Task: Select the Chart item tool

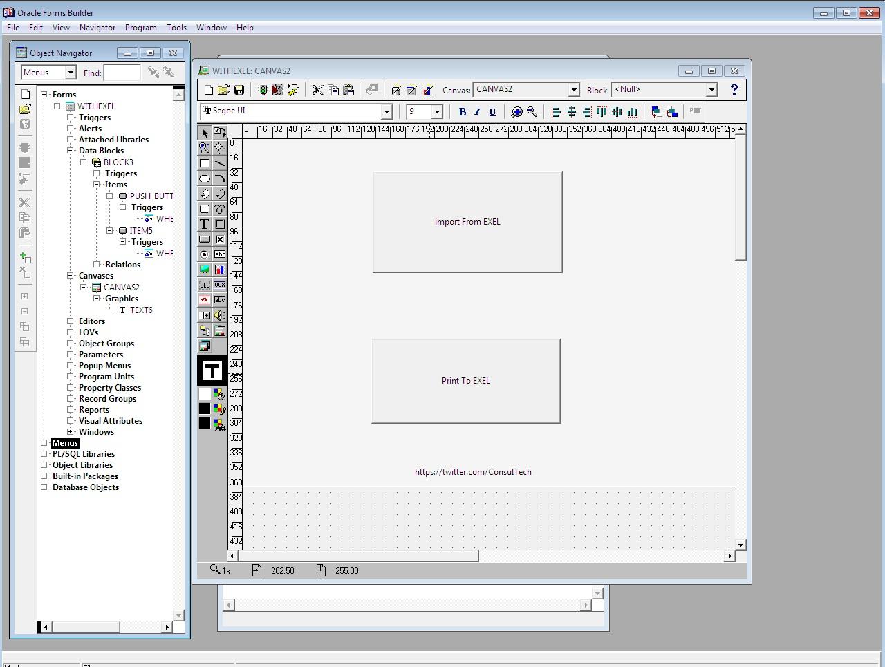Action: 220,270
